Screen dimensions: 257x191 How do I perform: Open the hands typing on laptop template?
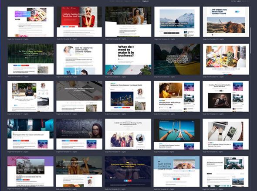[226, 134]
